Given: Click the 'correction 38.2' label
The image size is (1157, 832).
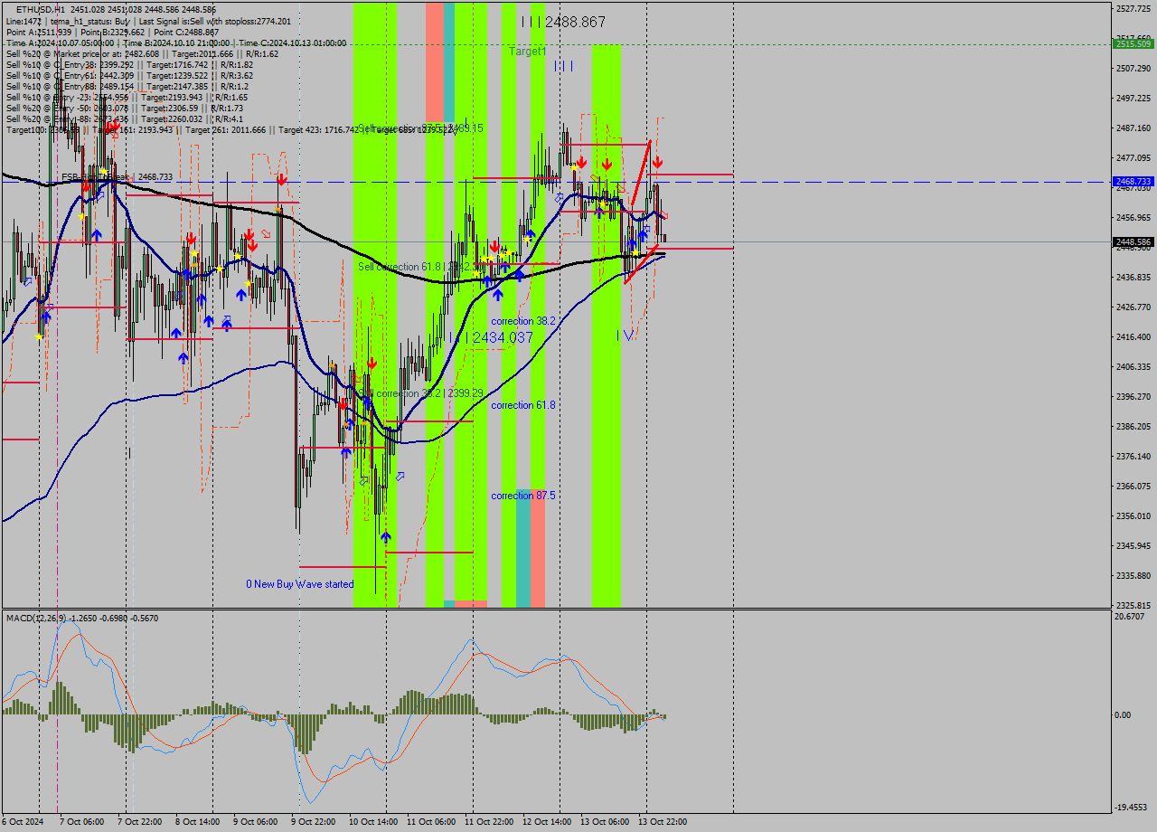Looking at the screenshot, I should click(x=523, y=321).
